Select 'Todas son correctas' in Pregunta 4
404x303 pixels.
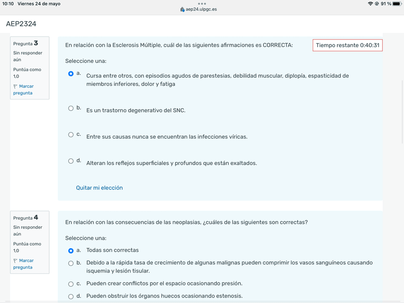pos(71,251)
